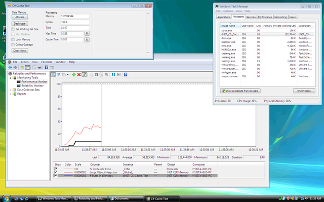This screenshot has height=202, width=324.
Task: Enable Set Working Set Size checkbox
Action: (x=13, y=29)
